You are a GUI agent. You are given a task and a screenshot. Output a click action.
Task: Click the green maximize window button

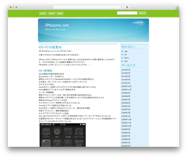click(x=16, y=7)
